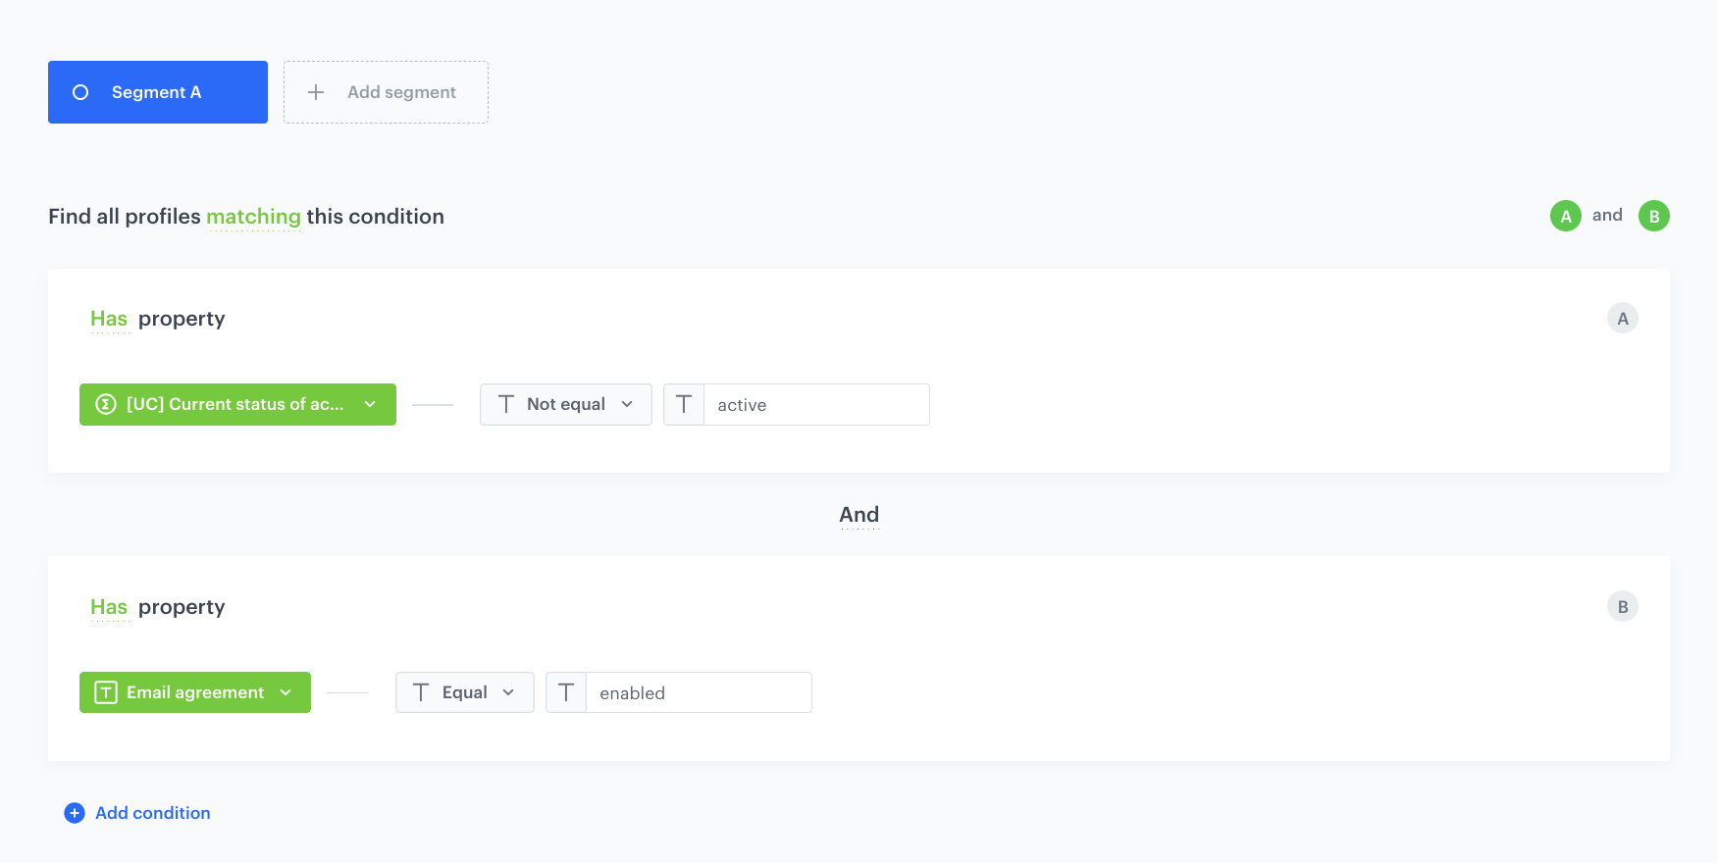This screenshot has height=863, width=1717.
Task: Open the 'Not equal' operator dropdown
Action: 566,404
